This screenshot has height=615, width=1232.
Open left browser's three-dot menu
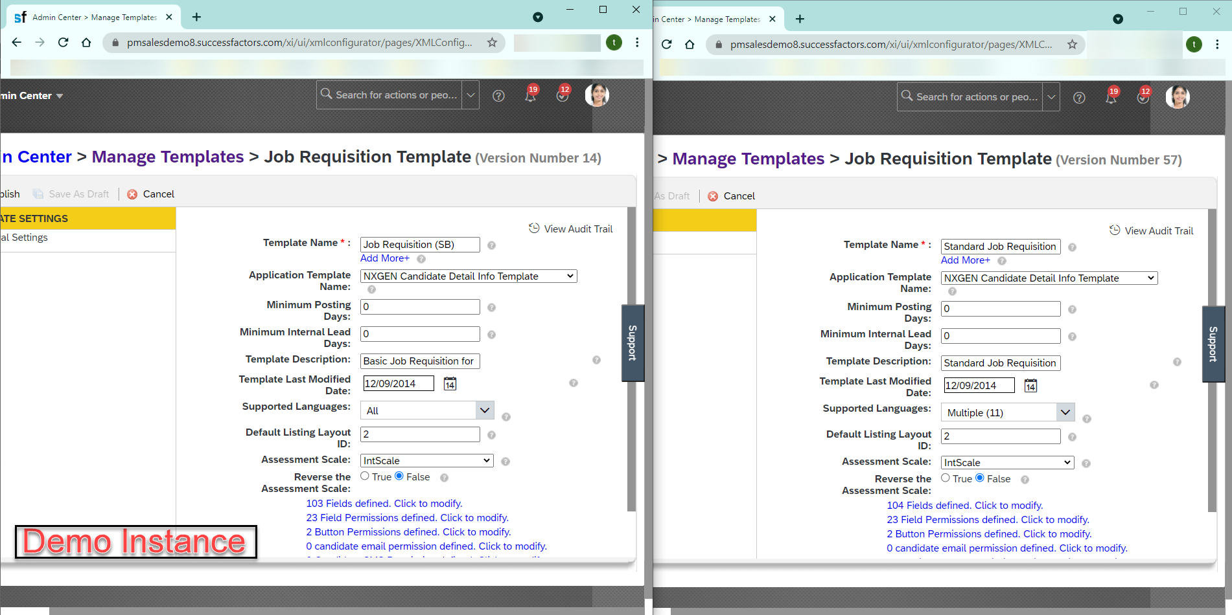[637, 43]
